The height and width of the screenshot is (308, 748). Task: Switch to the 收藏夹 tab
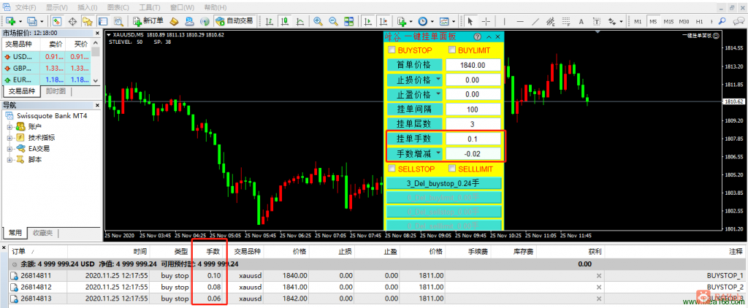coord(42,233)
